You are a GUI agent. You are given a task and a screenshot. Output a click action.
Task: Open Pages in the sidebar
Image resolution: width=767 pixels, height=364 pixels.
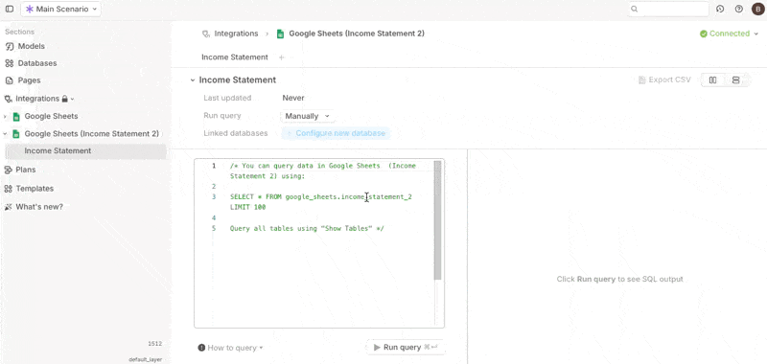(30, 80)
